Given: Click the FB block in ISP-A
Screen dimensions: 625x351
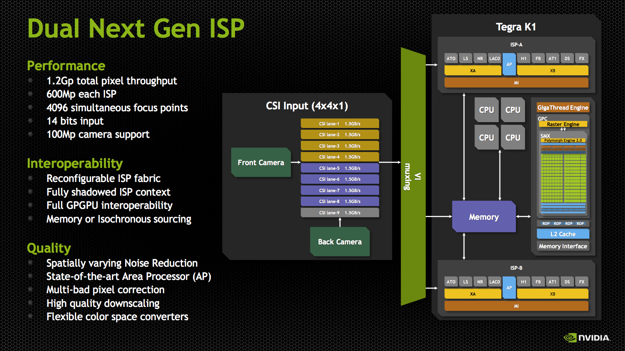Looking at the screenshot, I should coord(538,59).
